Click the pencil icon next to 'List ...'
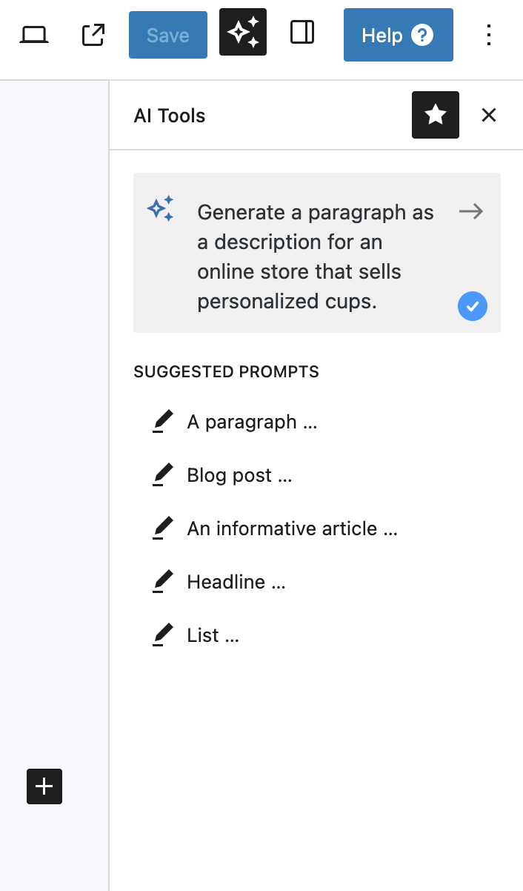 163,635
